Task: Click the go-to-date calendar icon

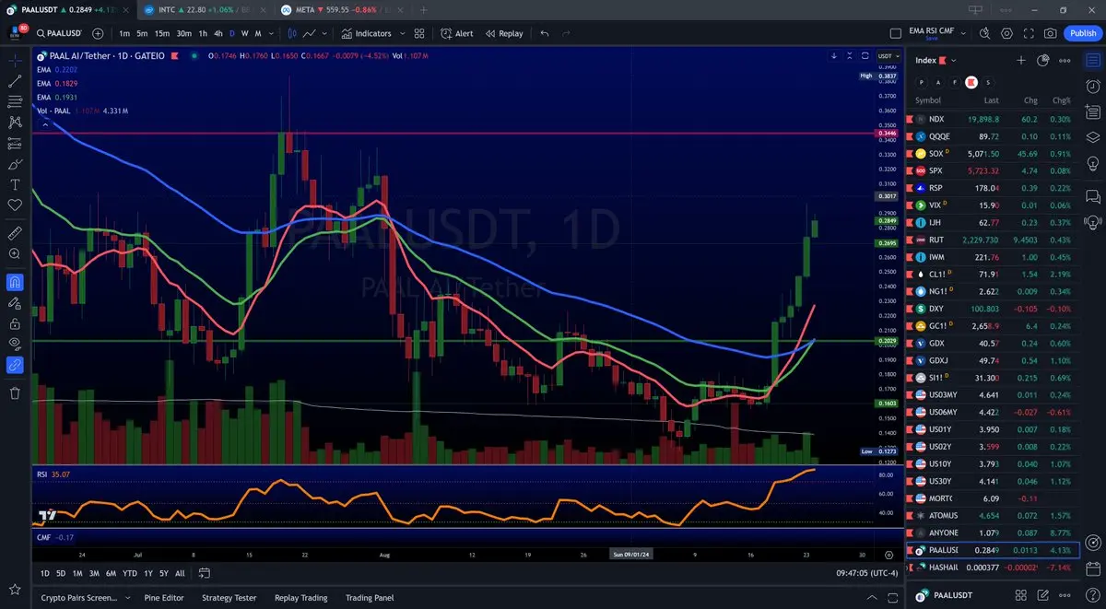Action: pyautogui.click(x=205, y=573)
